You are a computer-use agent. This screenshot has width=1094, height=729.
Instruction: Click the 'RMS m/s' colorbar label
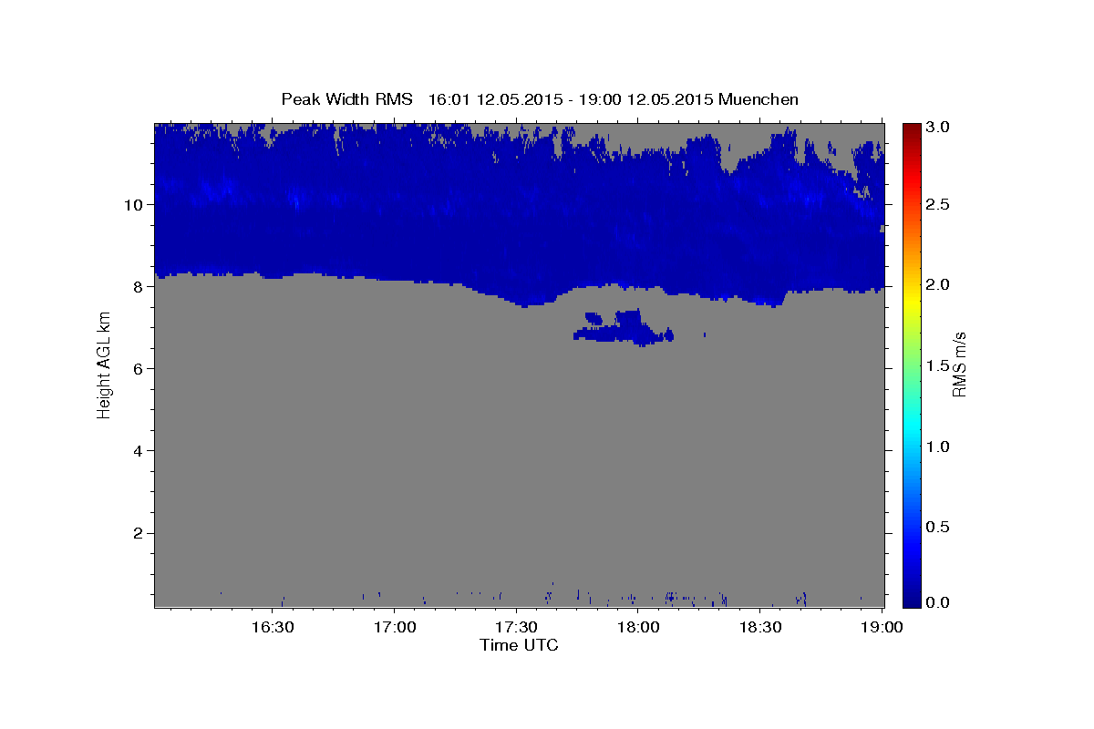(x=959, y=364)
